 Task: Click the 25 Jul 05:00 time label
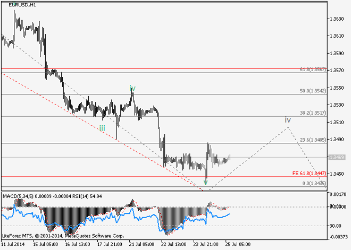tap(238, 244)
